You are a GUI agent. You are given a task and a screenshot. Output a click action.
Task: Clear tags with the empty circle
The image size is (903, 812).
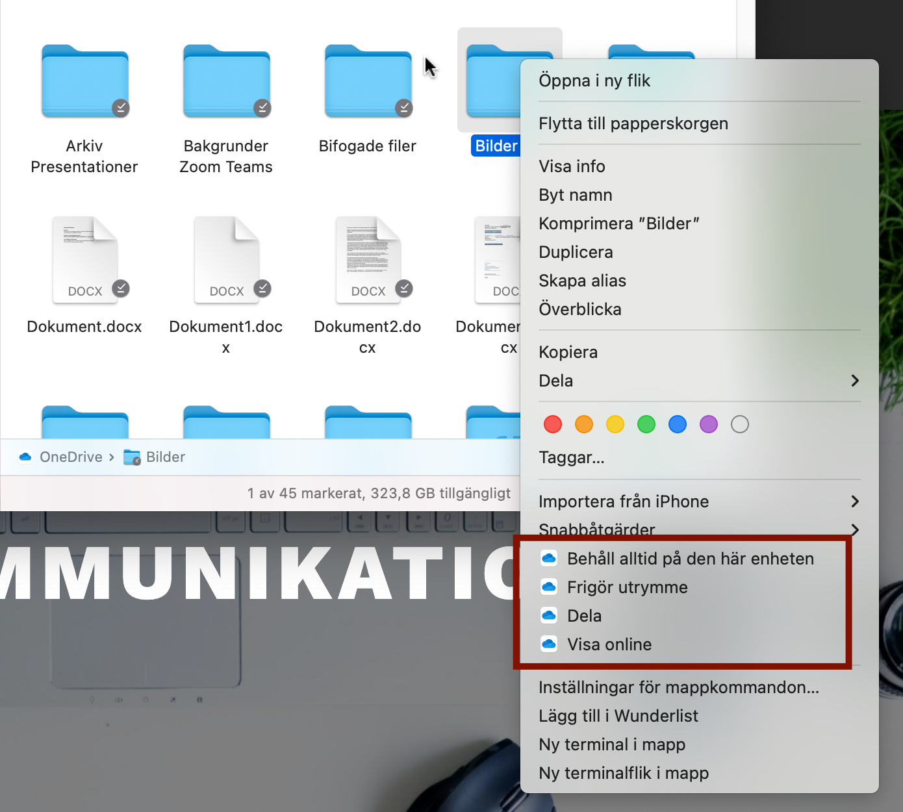click(x=740, y=424)
